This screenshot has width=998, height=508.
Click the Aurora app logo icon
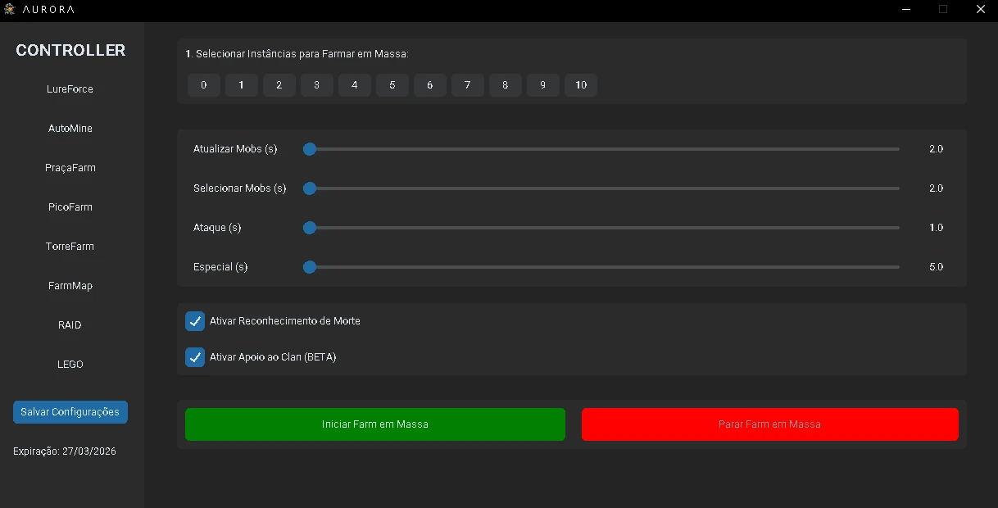pos(10,9)
